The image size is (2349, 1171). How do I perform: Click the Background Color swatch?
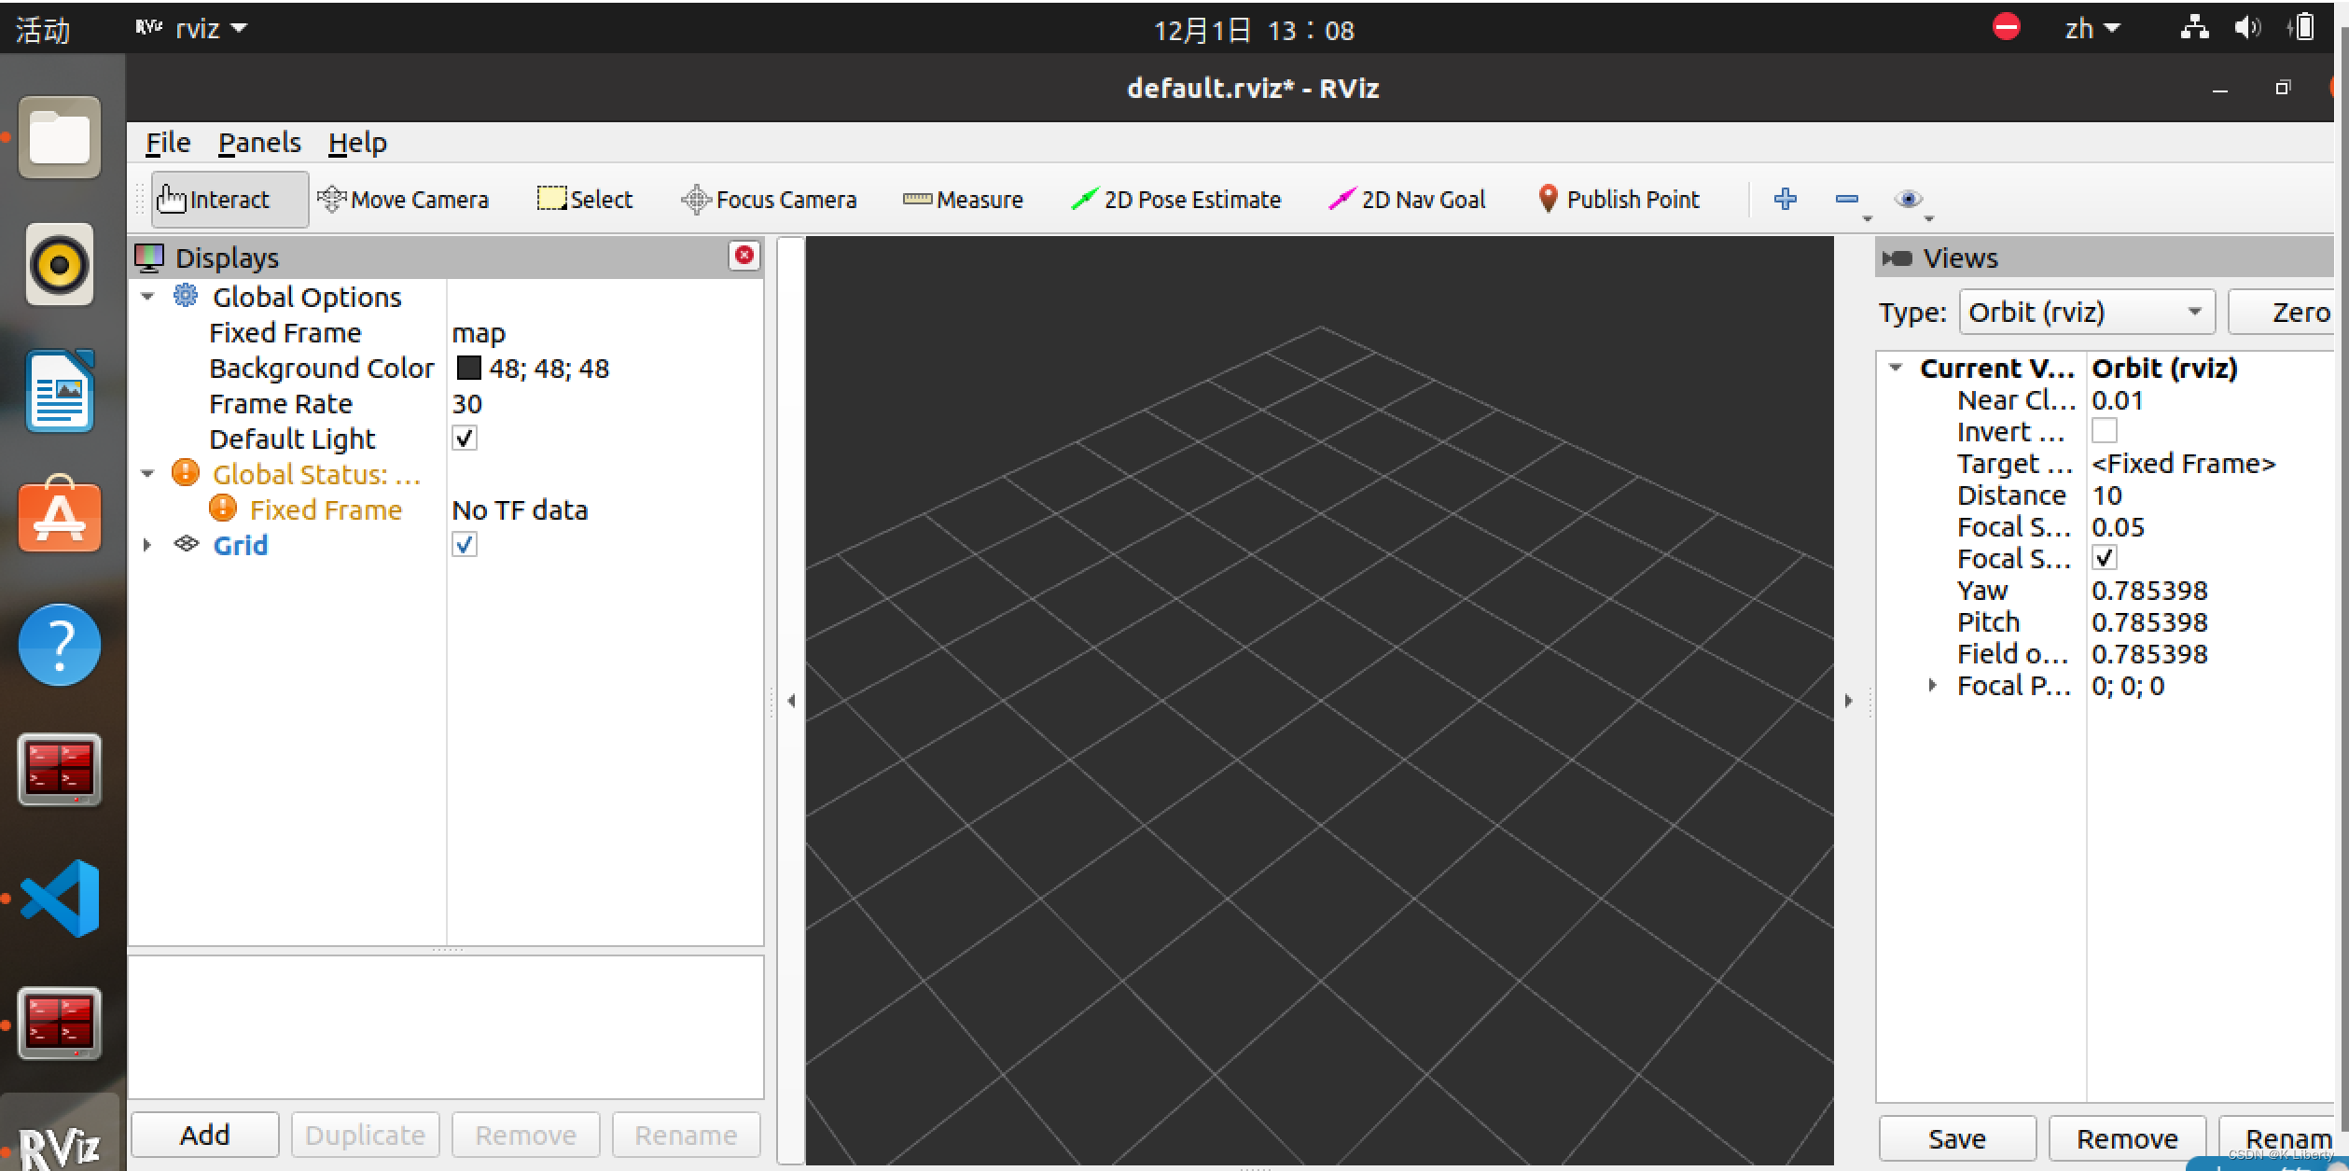point(468,369)
